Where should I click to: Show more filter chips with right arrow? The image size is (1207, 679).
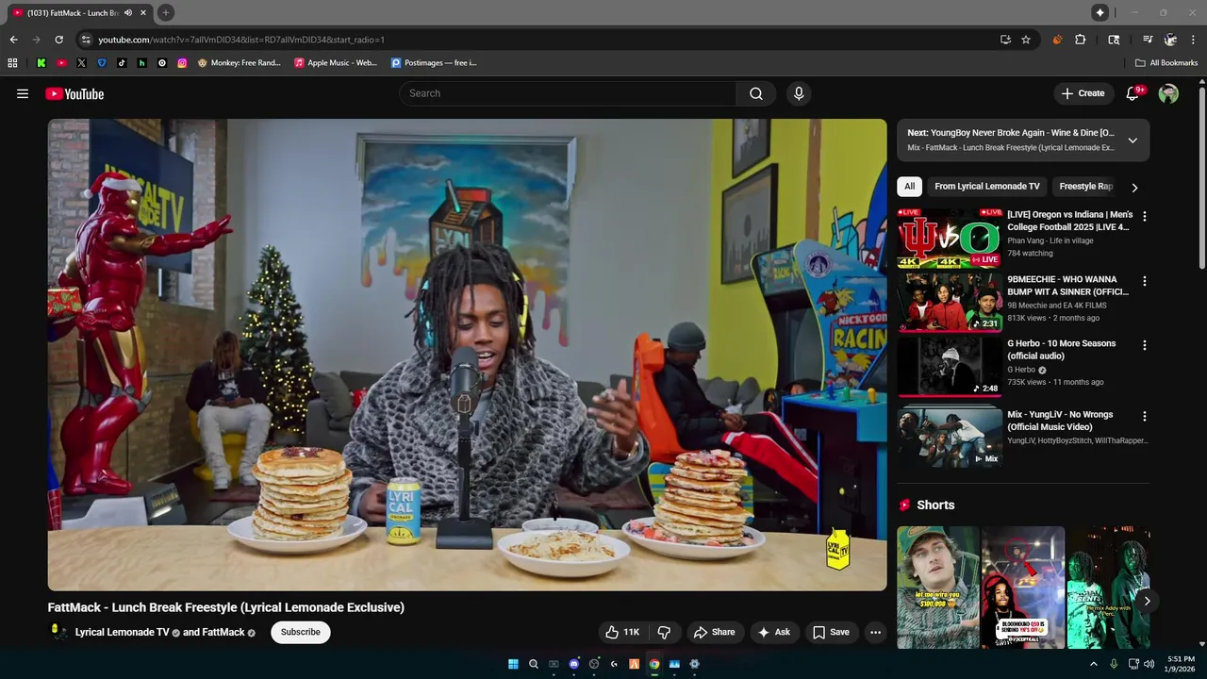click(x=1134, y=187)
